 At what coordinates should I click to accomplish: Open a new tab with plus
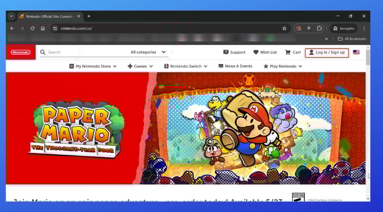tap(89, 16)
